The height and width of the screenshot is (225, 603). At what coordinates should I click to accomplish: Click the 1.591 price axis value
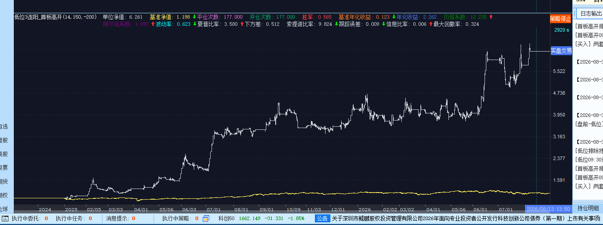tap(558, 180)
